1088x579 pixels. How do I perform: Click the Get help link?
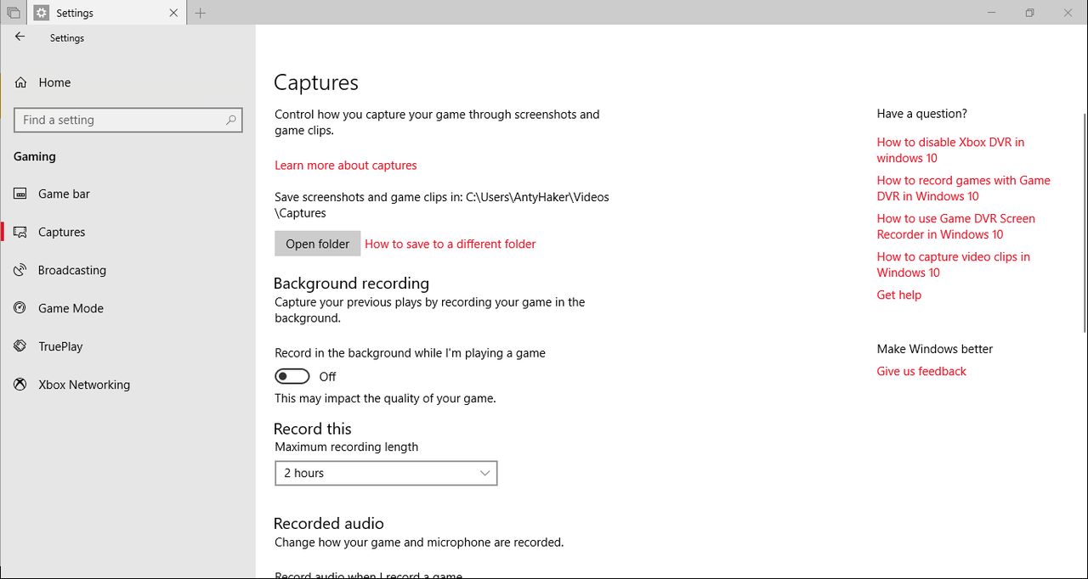point(899,295)
